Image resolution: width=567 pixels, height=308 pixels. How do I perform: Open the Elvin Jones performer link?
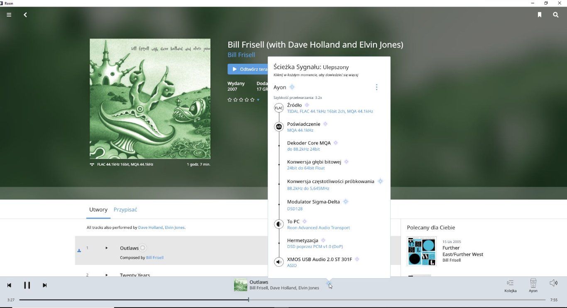tap(174, 227)
